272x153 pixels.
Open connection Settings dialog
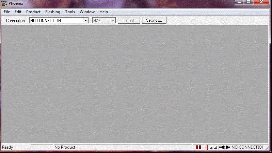(154, 20)
